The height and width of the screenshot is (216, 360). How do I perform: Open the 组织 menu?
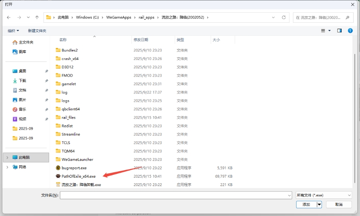[x=13, y=31]
